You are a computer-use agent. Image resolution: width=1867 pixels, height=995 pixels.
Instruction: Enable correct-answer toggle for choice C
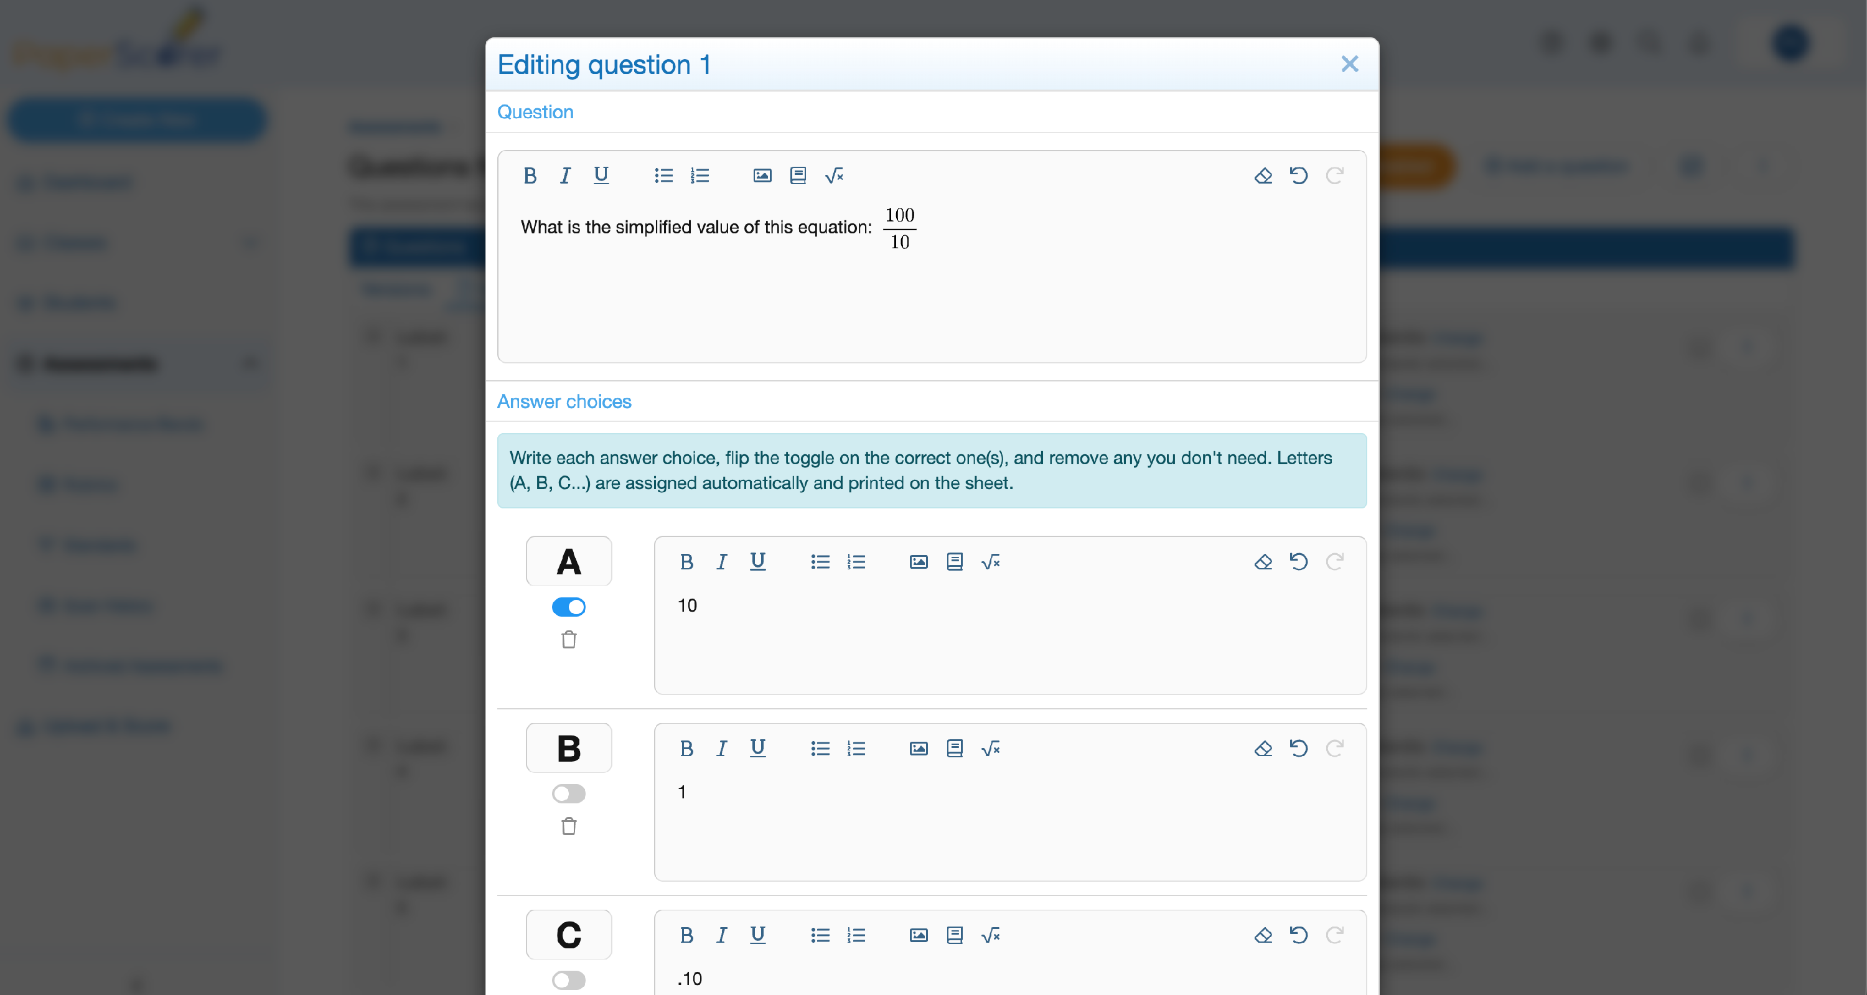pyautogui.click(x=568, y=980)
